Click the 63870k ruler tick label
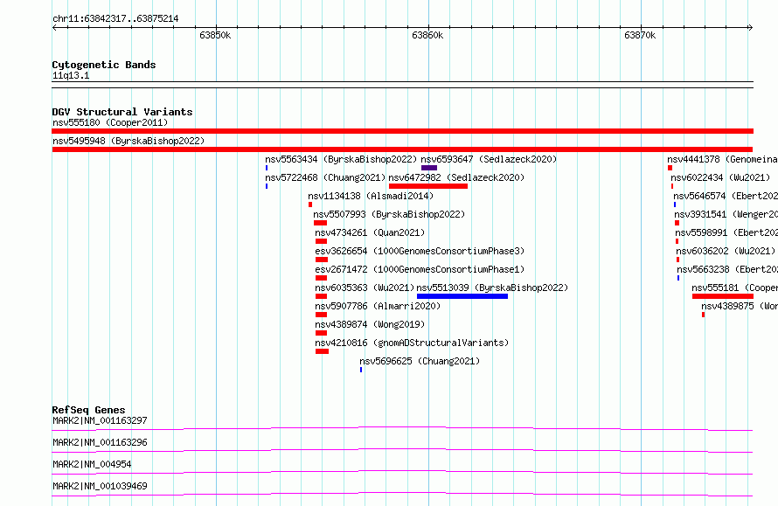This screenshot has height=506, width=778. 640,35
